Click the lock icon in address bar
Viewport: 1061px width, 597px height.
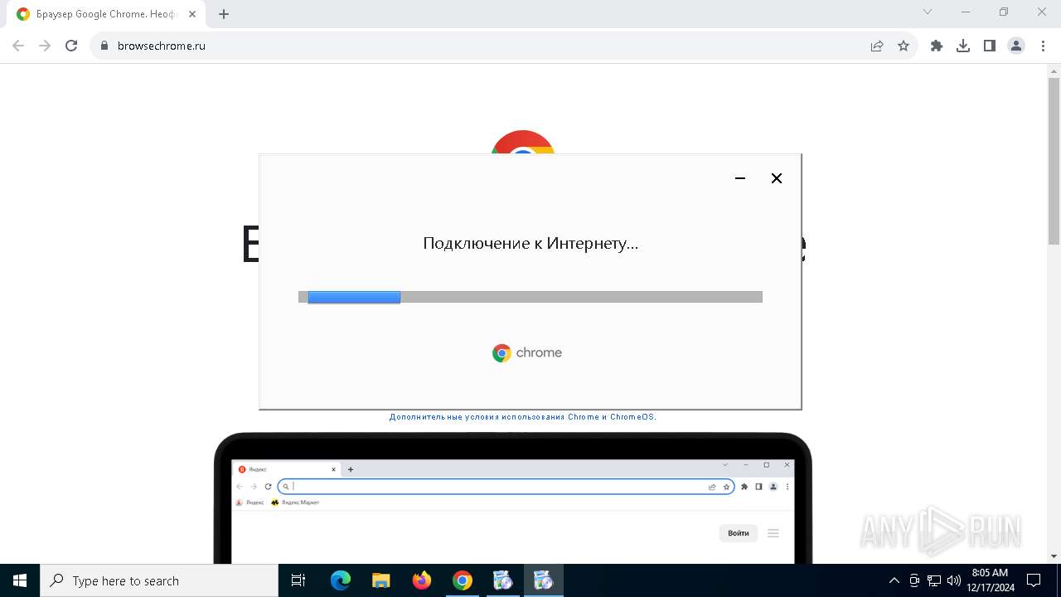(104, 46)
